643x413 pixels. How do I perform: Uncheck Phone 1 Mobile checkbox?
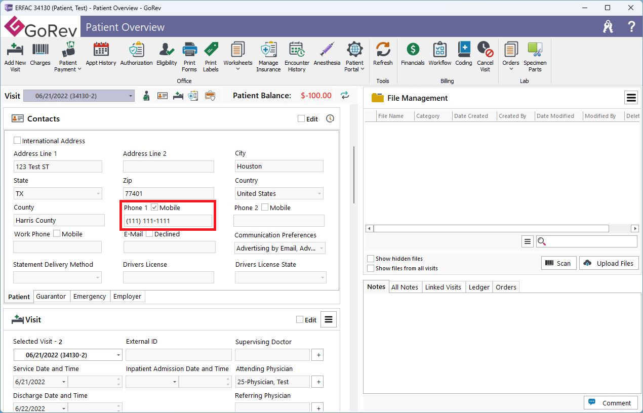tap(154, 208)
